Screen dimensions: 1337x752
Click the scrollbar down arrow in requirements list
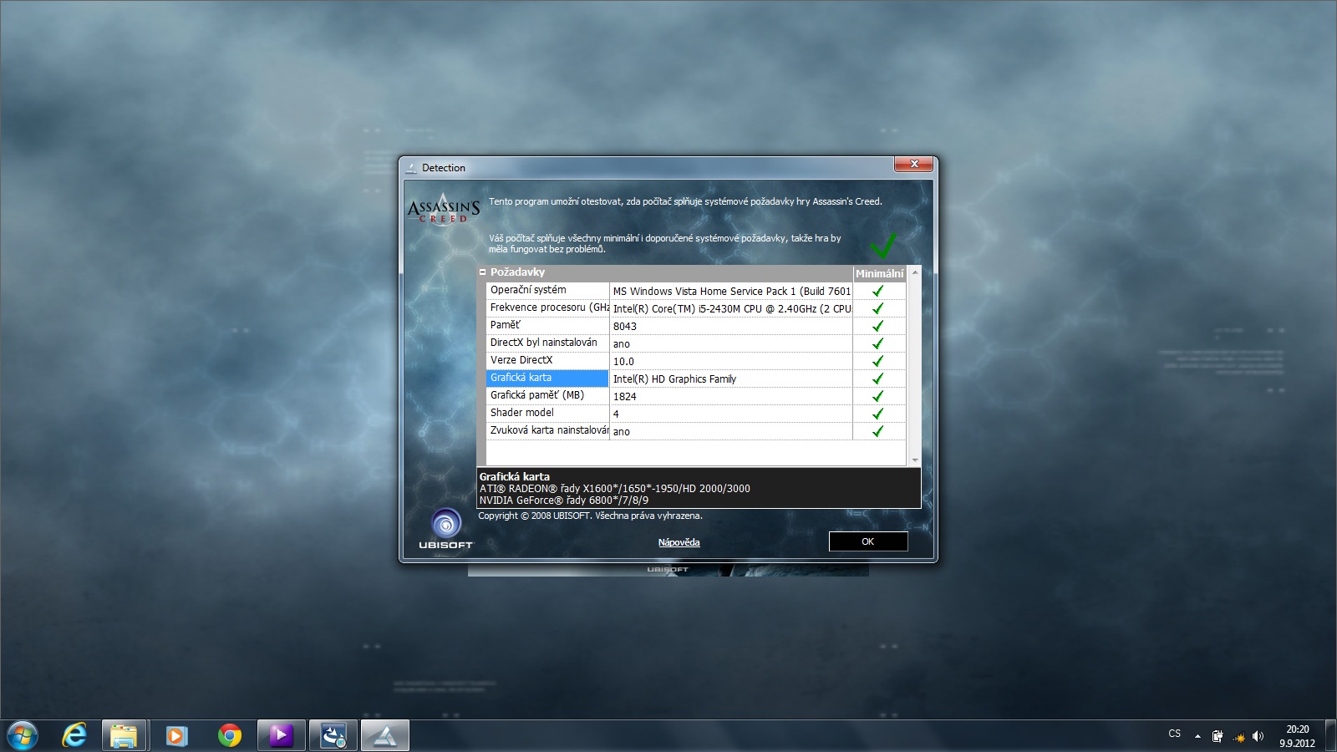[x=914, y=460]
